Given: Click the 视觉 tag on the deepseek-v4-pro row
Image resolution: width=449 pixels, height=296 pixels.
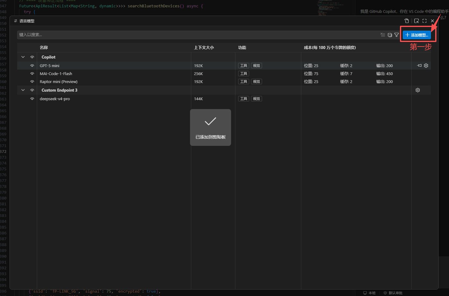Looking at the screenshot, I should click(x=257, y=99).
